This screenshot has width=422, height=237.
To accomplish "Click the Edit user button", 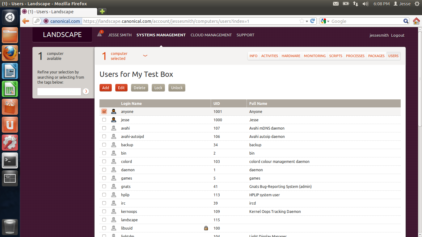I will coord(121,88).
